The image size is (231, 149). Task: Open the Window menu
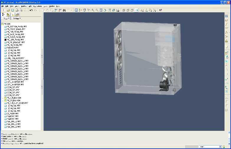tap(52, 6)
